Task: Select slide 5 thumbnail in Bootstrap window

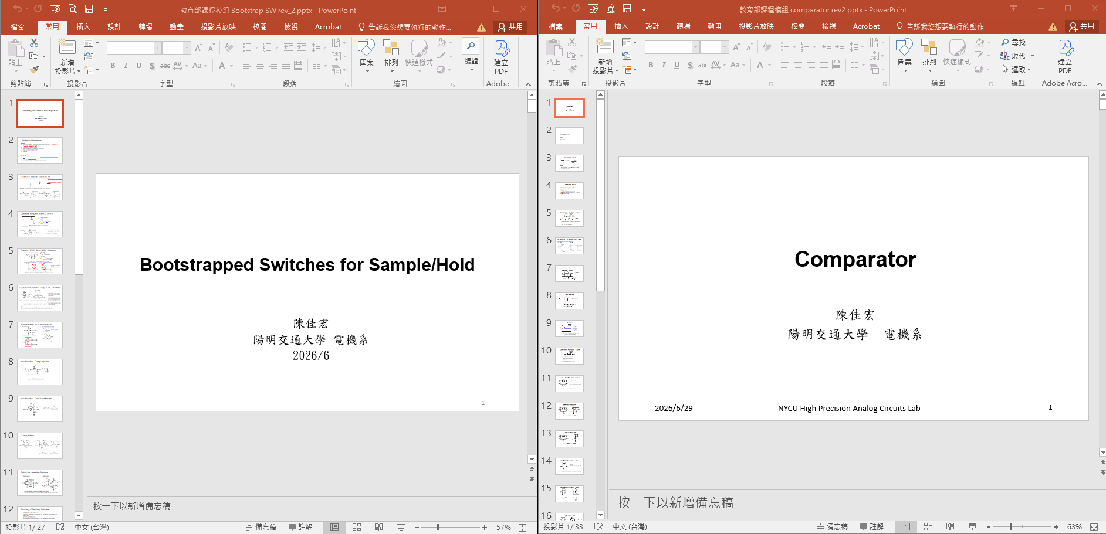Action: [40, 261]
